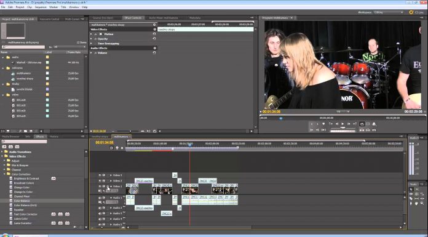Open the Marker menu
This screenshot has width=428, height=237.
(53, 7)
